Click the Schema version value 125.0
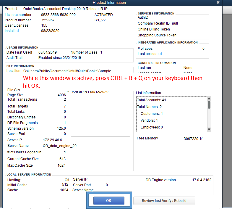The width and height of the screenshot is (232, 209). click(x=61, y=128)
